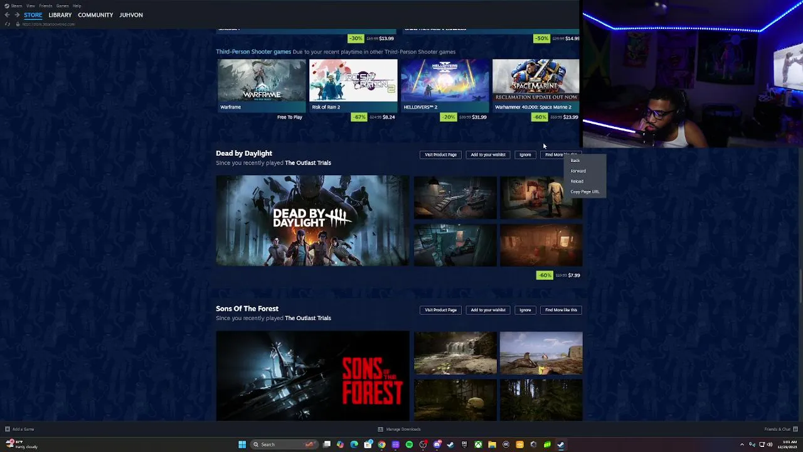Open Spotify from the taskbar

tap(409, 444)
